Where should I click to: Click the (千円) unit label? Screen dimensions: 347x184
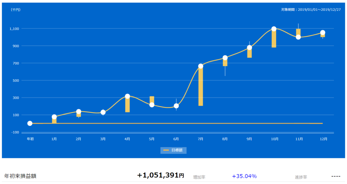15,10
